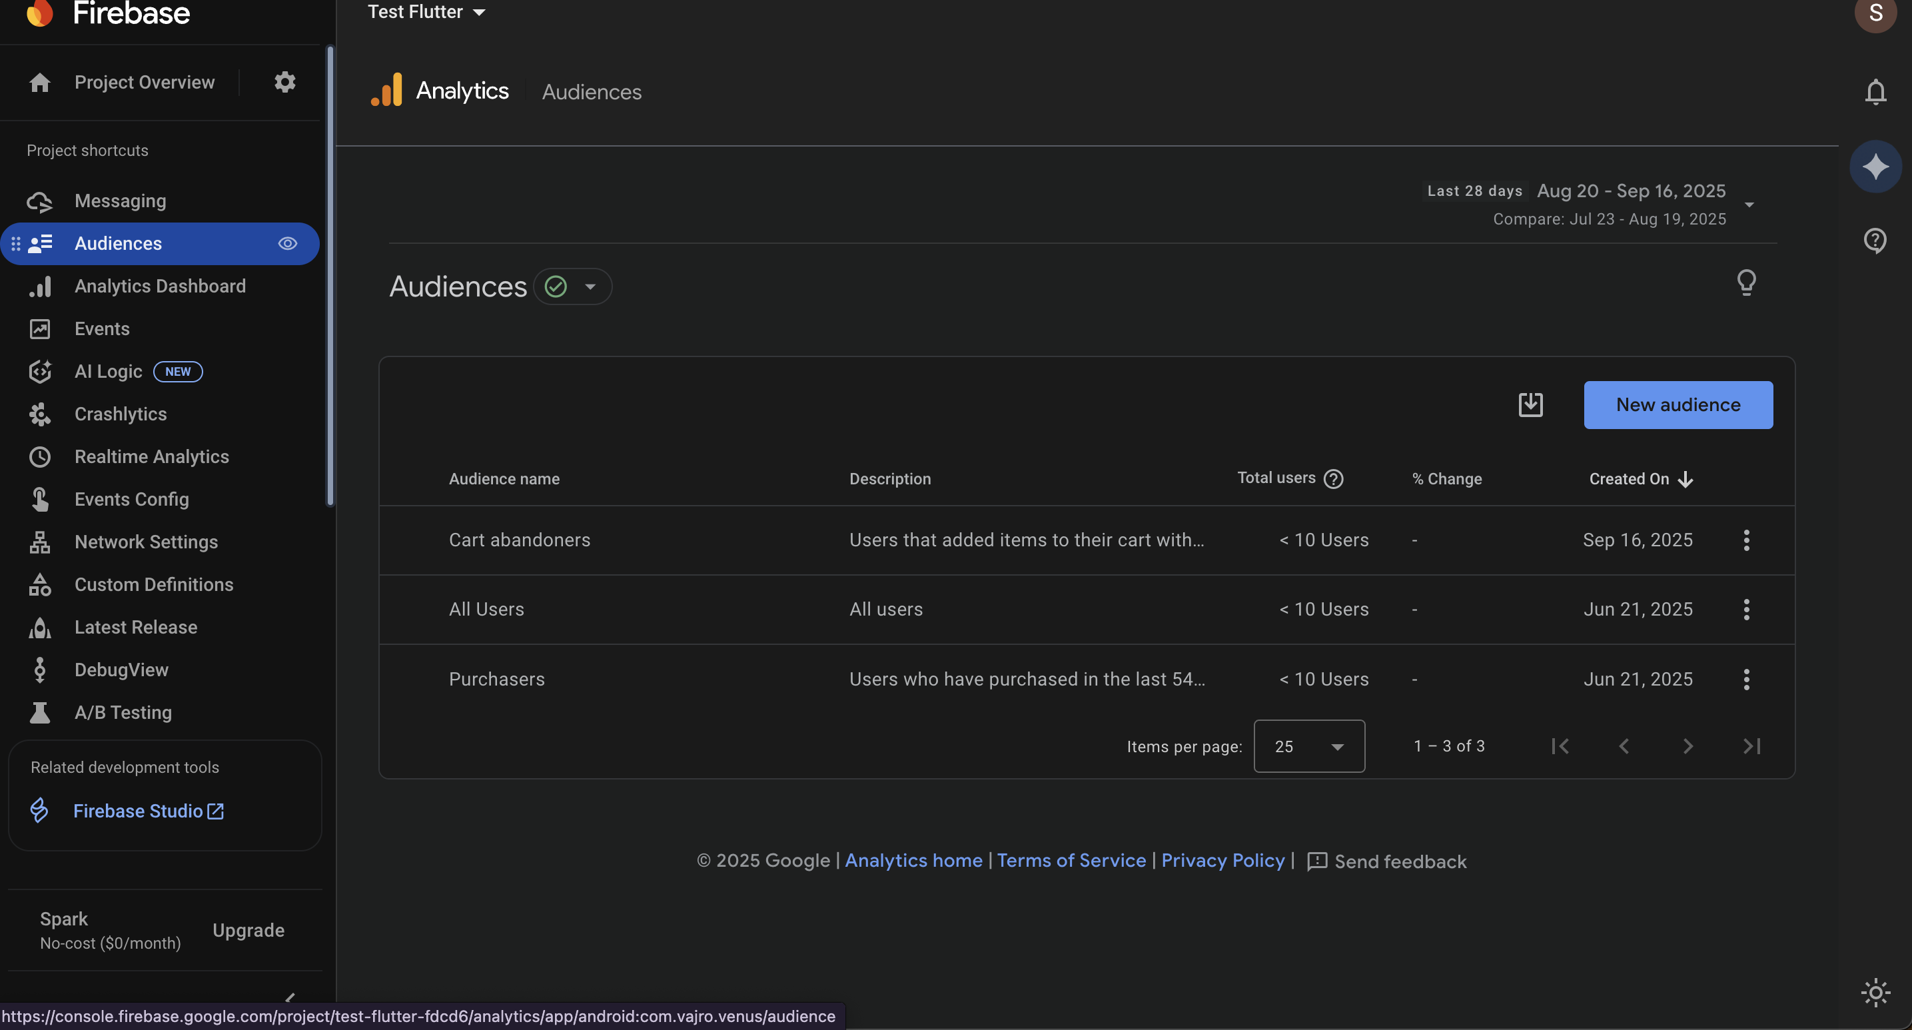Click the notifications bell icon
The height and width of the screenshot is (1030, 1912).
[1875, 92]
